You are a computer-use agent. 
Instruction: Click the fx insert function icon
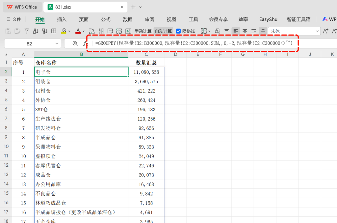86,44
